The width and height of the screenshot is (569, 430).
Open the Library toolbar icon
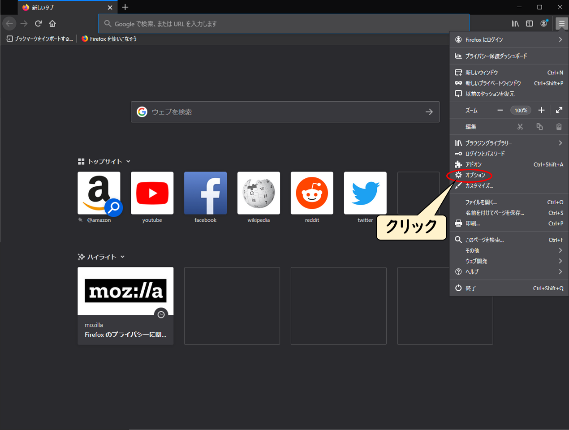pyautogui.click(x=515, y=23)
